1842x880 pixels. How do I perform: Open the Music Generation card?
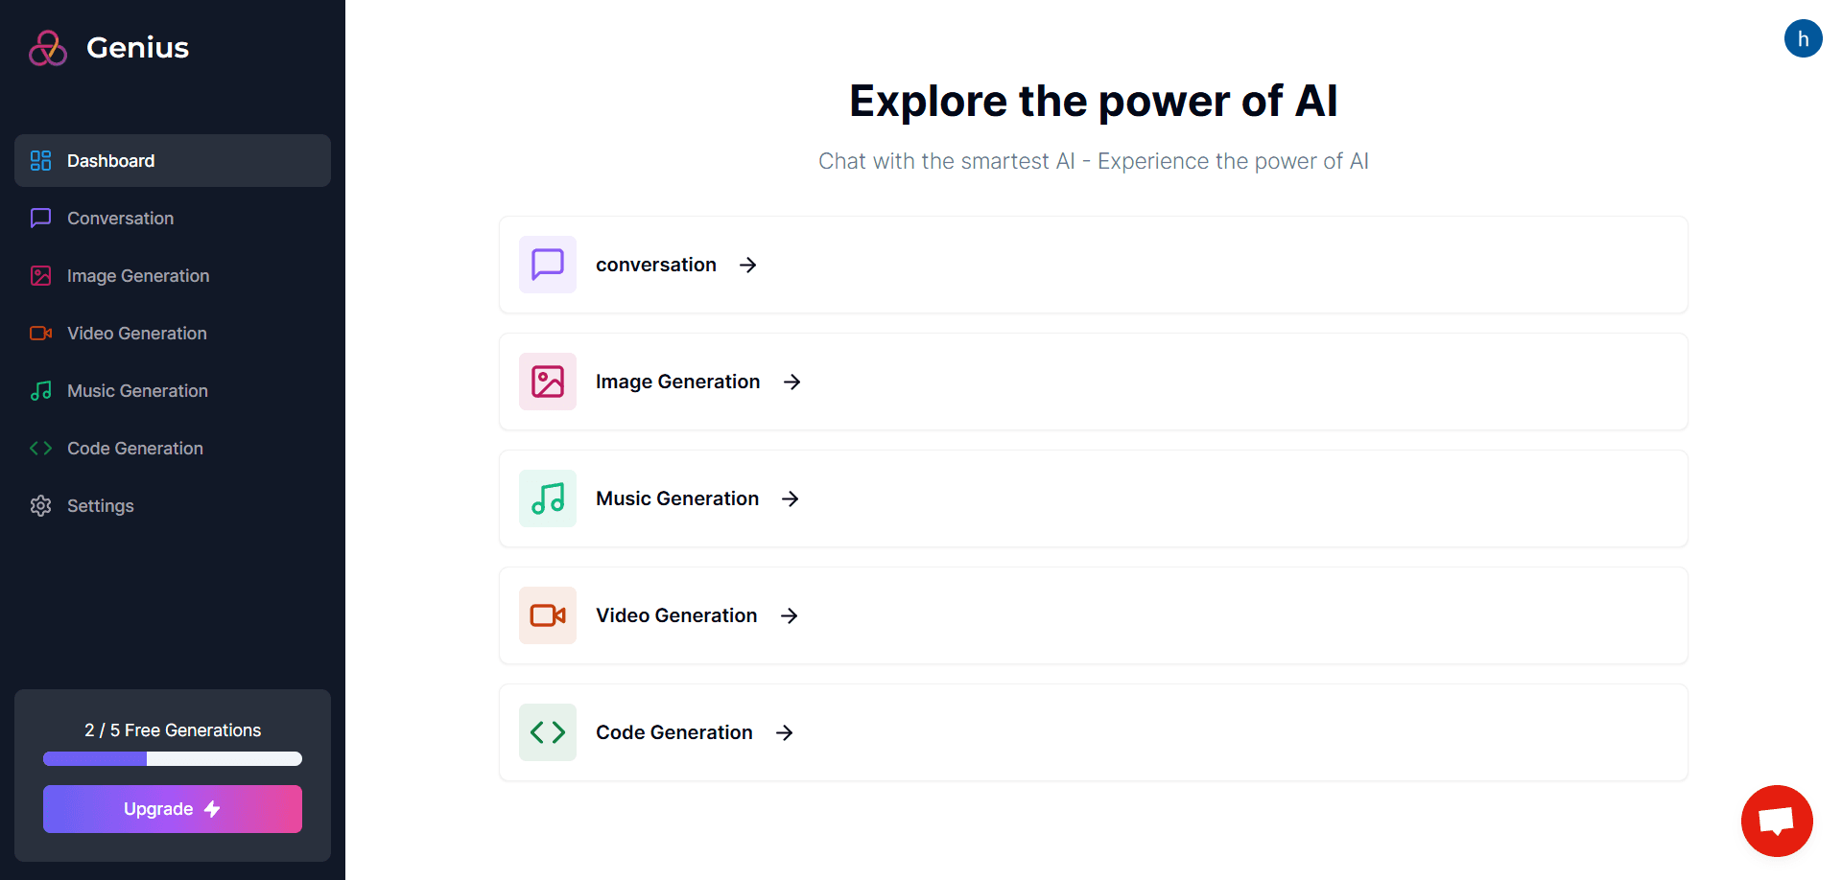click(1094, 498)
